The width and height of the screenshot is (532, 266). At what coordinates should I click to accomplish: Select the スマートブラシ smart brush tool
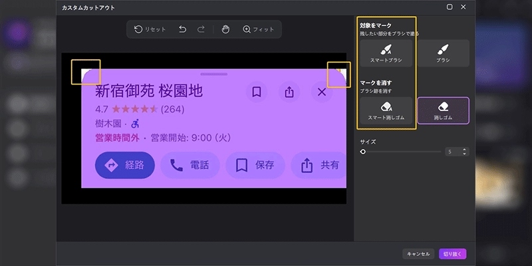point(386,53)
